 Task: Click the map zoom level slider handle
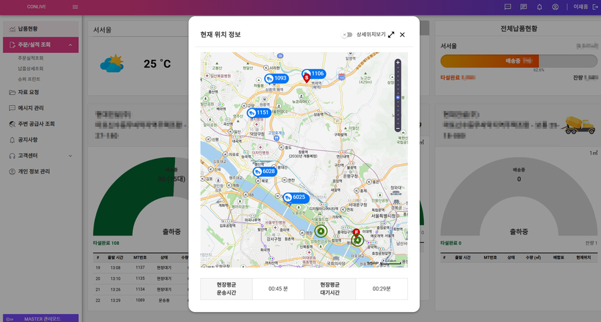coord(398,98)
